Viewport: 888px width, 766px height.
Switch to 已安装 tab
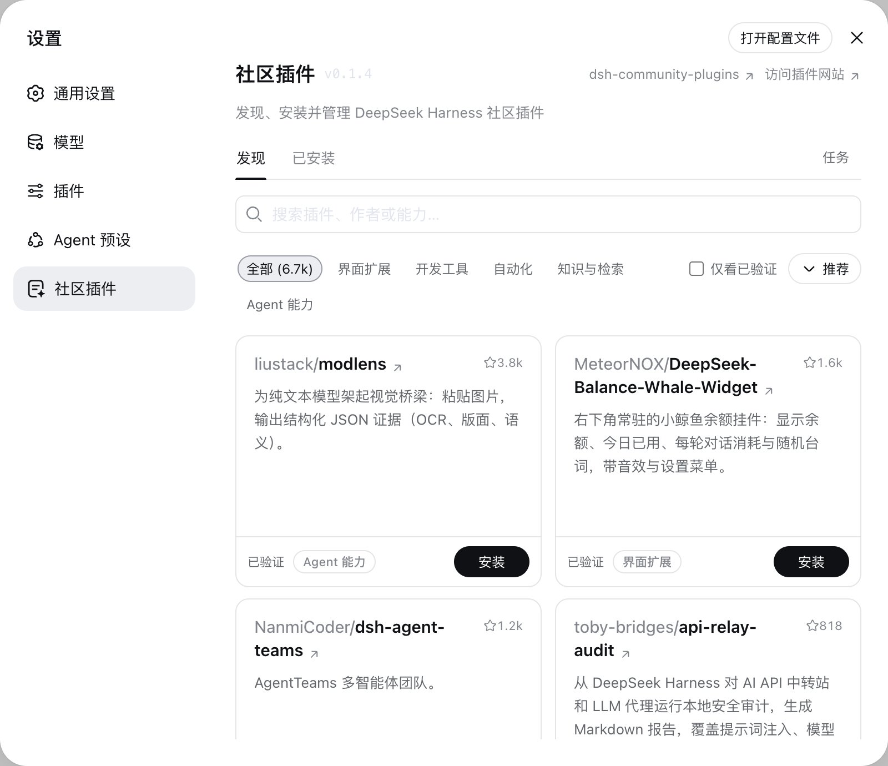314,158
